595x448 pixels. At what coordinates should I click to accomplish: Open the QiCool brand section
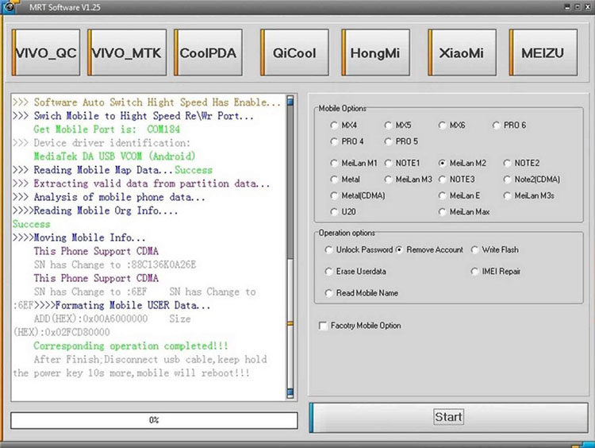pyautogui.click(x=294, y=52)
